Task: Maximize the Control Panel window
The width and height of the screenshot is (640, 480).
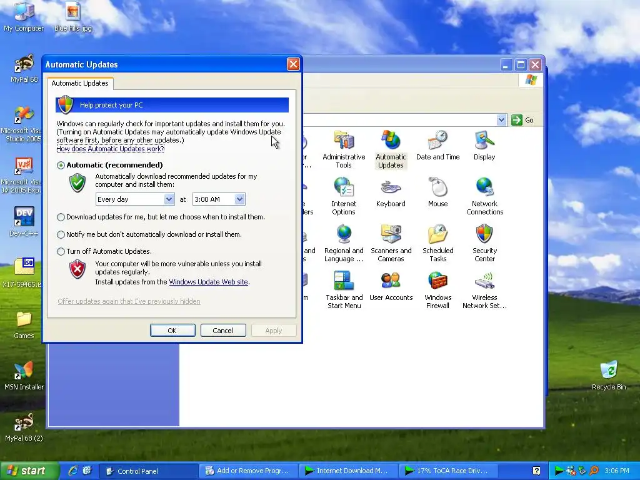Action: point(521,65)
